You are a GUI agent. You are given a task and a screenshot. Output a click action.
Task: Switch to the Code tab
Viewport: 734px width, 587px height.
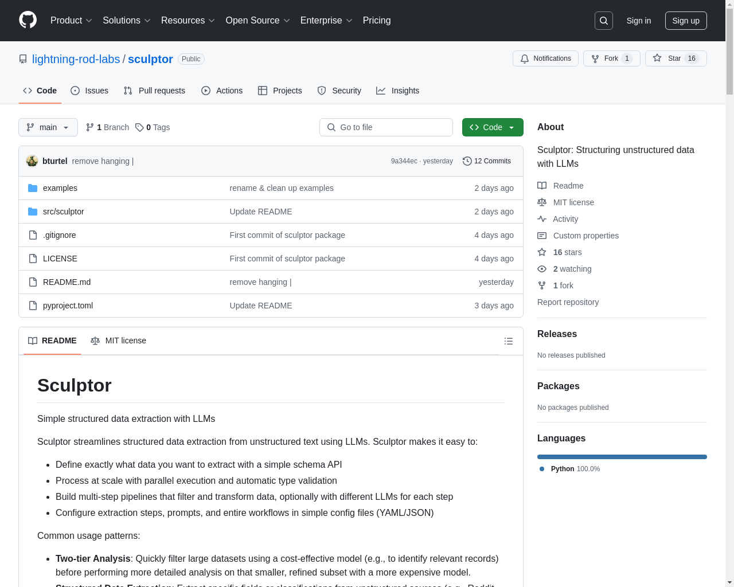point(40,91)
